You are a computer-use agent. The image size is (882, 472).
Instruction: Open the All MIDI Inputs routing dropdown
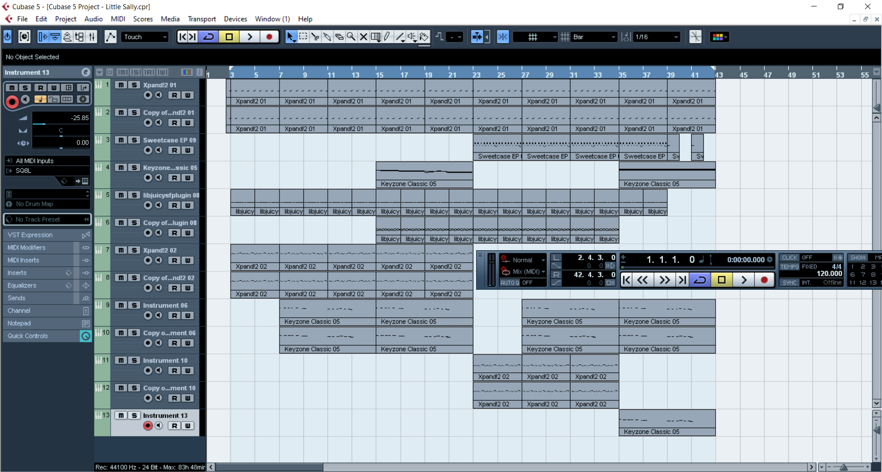pyautogui.click(x=48, y=161)
